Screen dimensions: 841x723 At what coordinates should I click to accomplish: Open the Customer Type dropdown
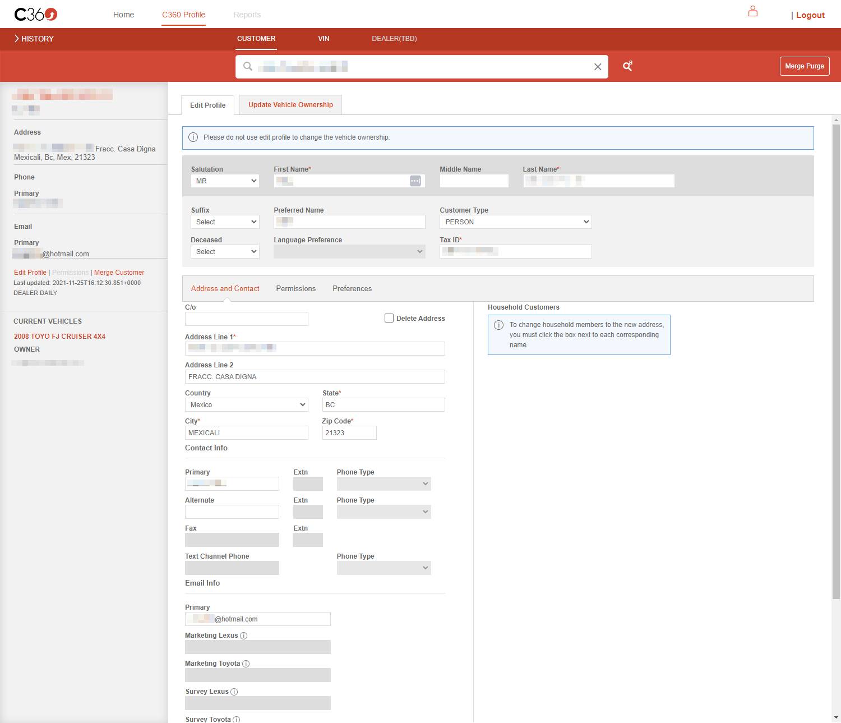[516, 222]
